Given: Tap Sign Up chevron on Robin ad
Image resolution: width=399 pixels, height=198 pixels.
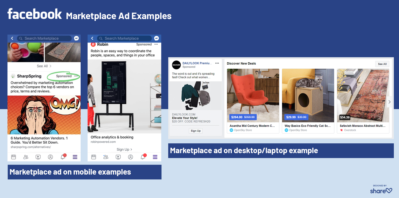Looking at the screenshot, I should (124, 149).
